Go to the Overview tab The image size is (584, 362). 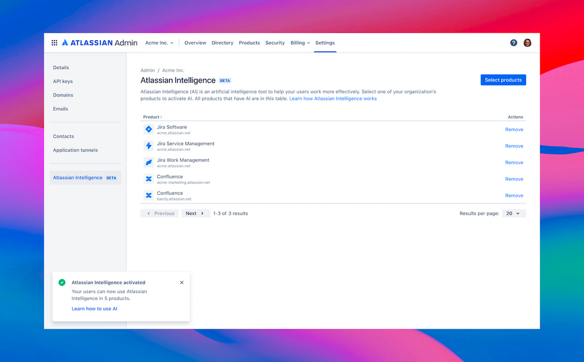point(195,43)
